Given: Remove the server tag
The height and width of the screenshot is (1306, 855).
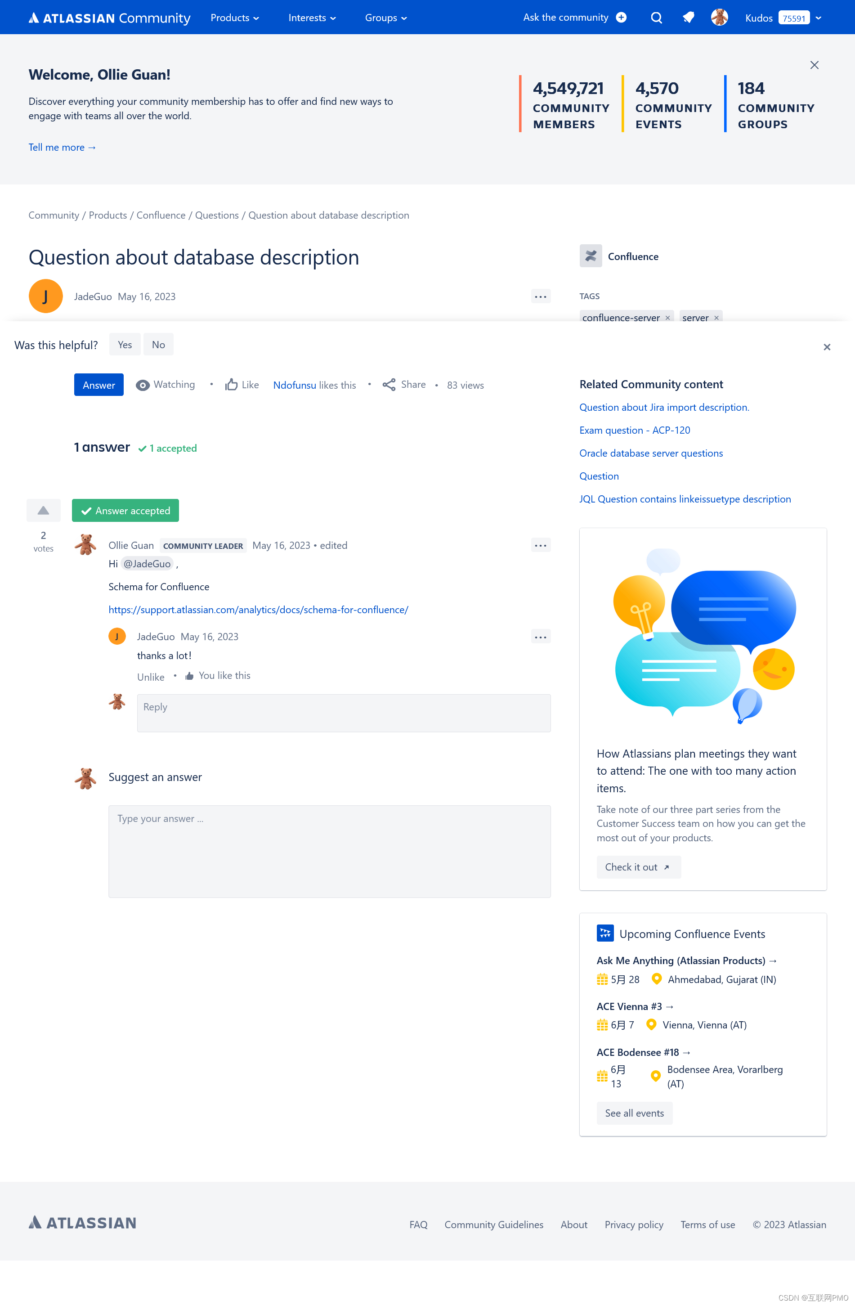Looking at the screenshot, I should [x=716, y=318].
